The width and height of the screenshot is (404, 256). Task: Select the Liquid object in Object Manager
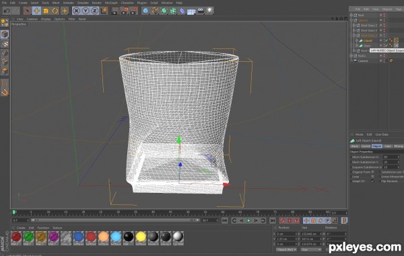click(x=368, y=40)
